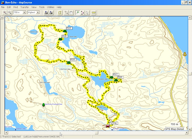
Task: Open the View menu
Action: 34,7
